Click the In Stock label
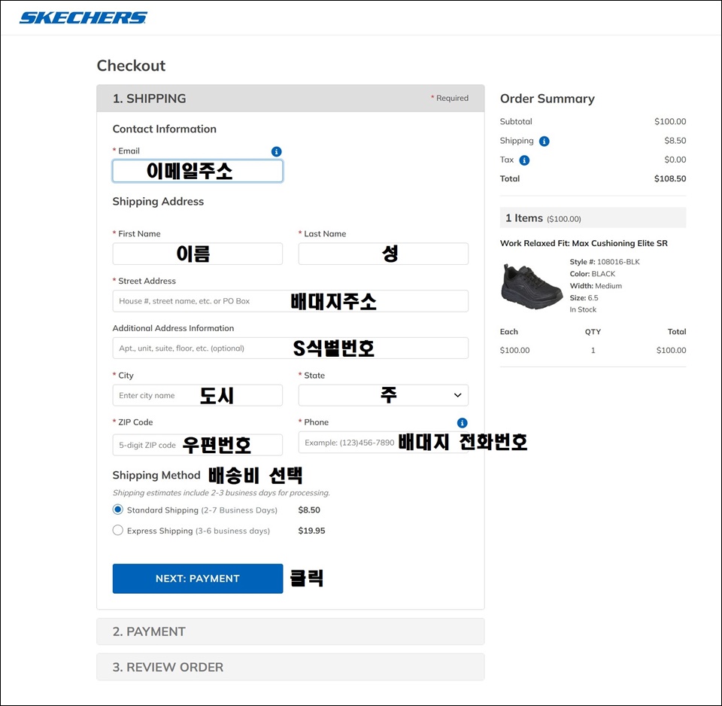 (582, 309)
